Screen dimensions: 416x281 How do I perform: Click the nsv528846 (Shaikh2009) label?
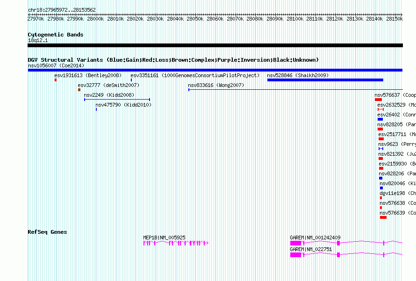298,75
